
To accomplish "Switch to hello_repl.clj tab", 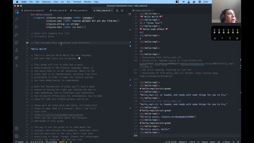I will tap(58, 11).
